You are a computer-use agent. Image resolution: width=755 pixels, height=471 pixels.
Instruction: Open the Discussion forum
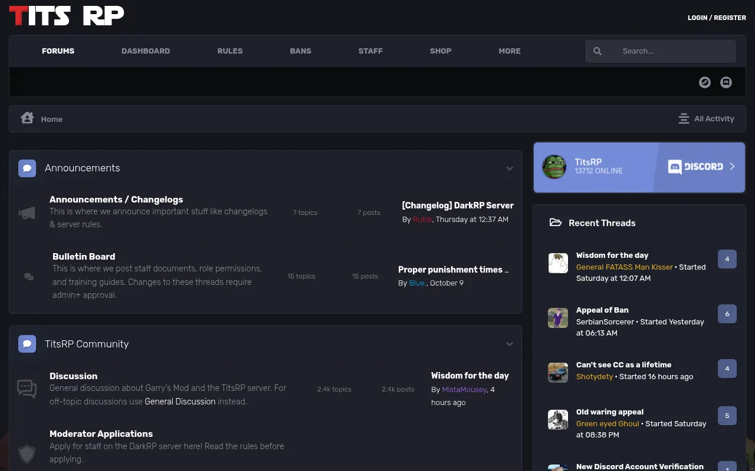point(73,376)
